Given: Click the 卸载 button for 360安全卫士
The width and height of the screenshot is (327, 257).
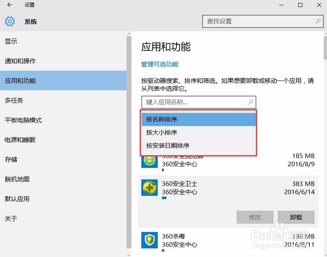Looking at the screenshot, I should [296, 217].
